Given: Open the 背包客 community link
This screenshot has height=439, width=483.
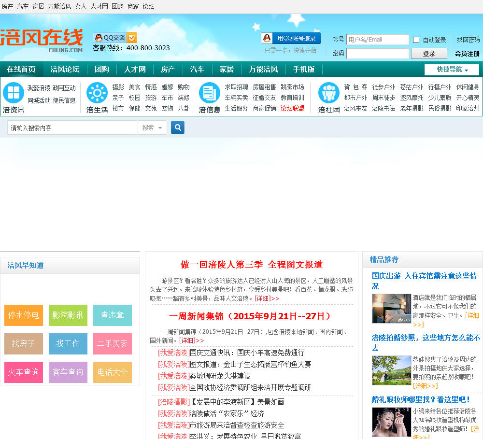Looking at the screenshot, I should coord(356,87).
